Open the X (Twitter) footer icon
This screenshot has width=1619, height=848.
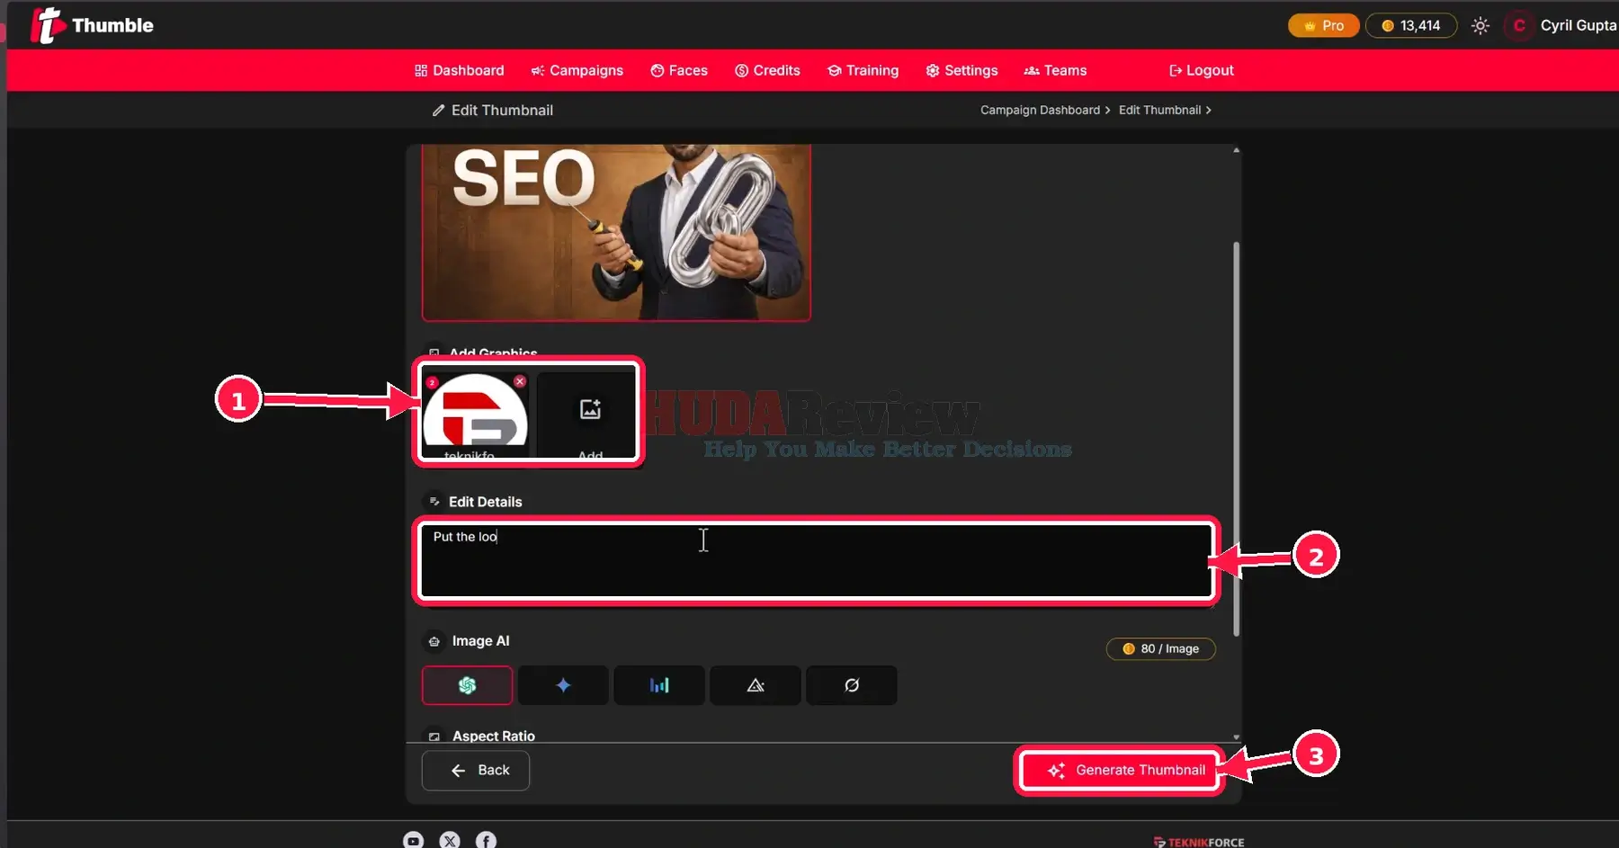pyautogui.click(x=450, y=840)
